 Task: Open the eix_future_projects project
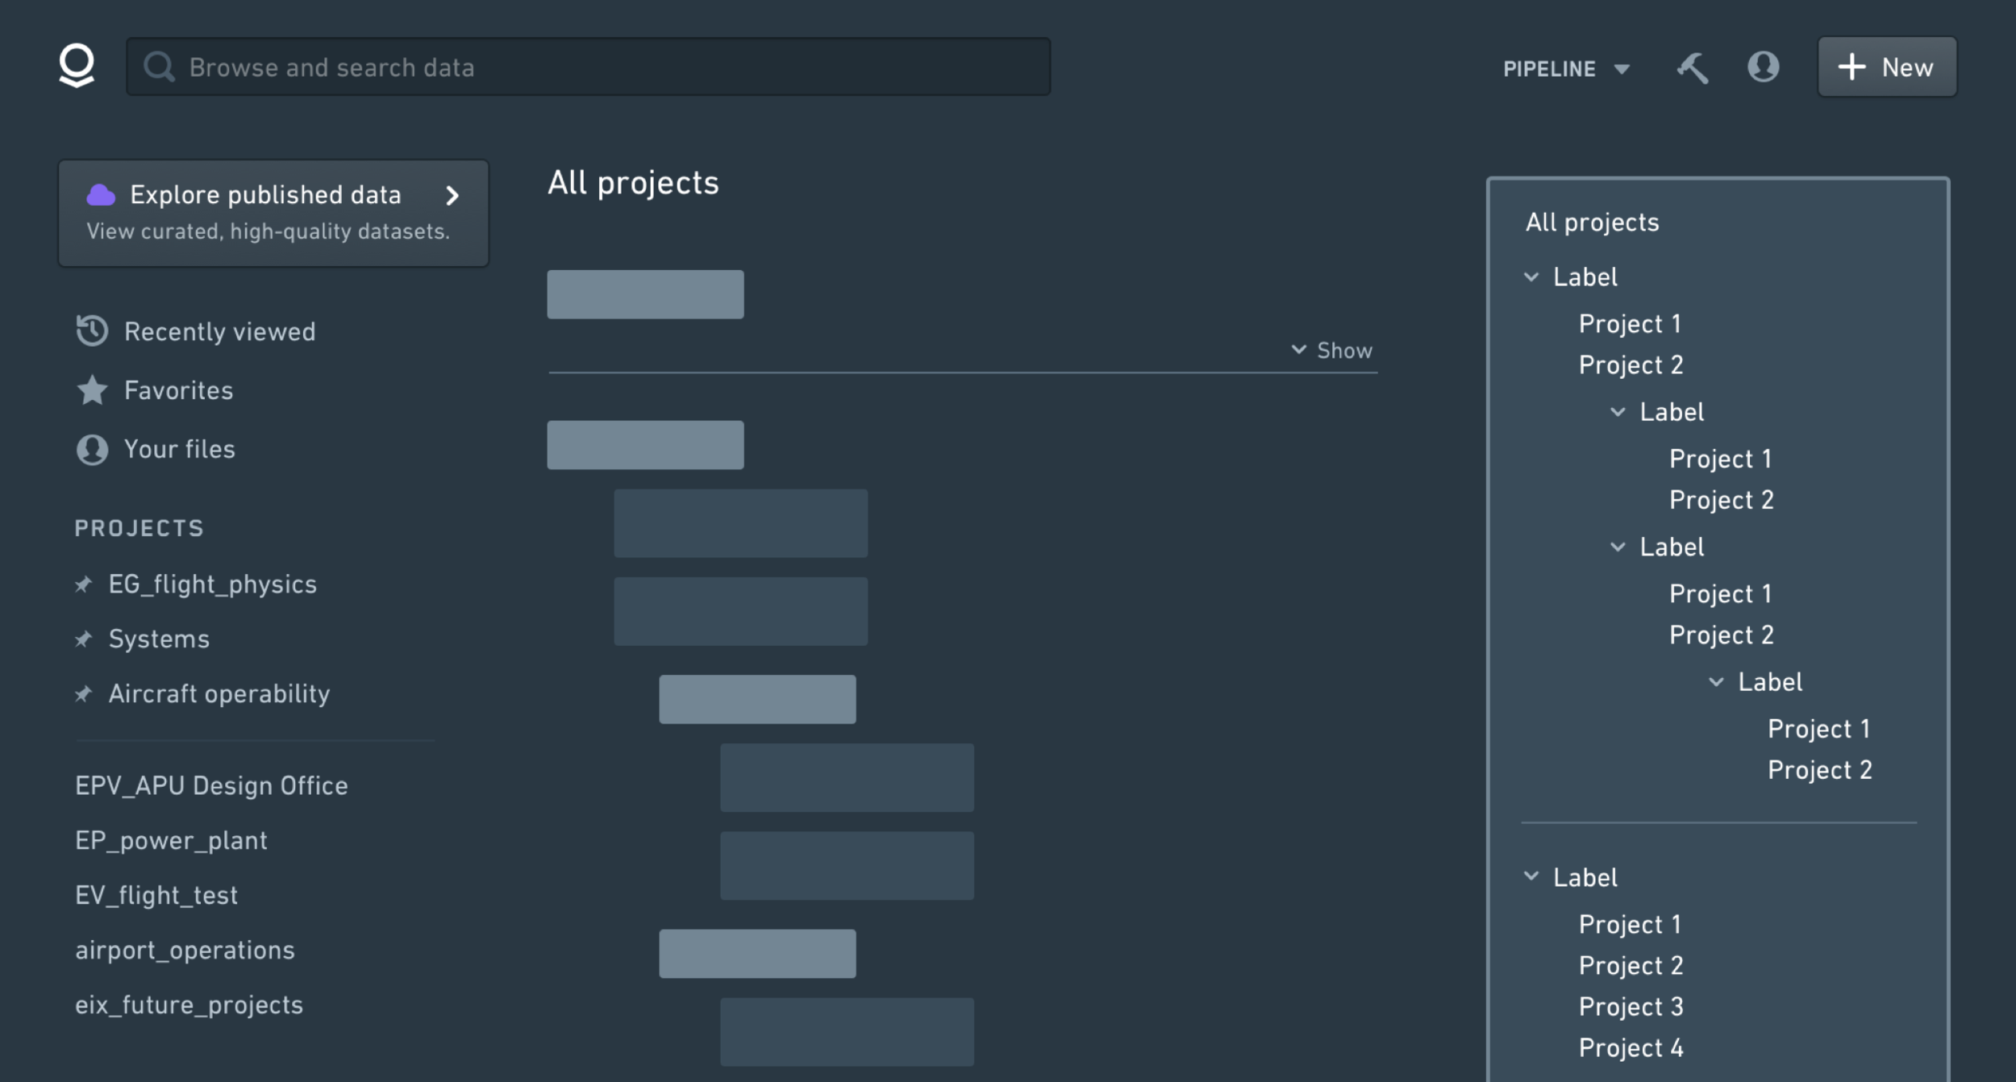[x=189, y=1005]
